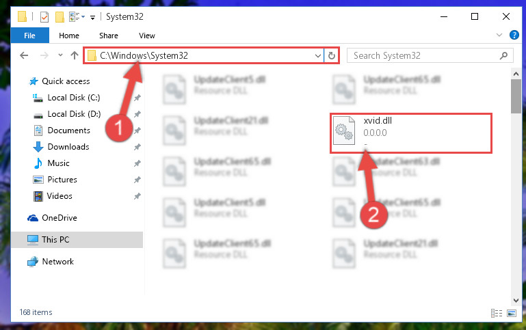Image resolution: width=526 pixels, height=330 pixels.
Task: Click the Search System32 input field
Action: pos(423,55)
